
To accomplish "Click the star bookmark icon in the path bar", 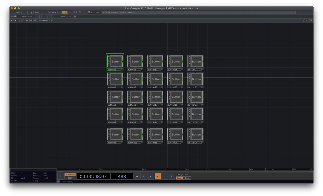I will 31,20.
